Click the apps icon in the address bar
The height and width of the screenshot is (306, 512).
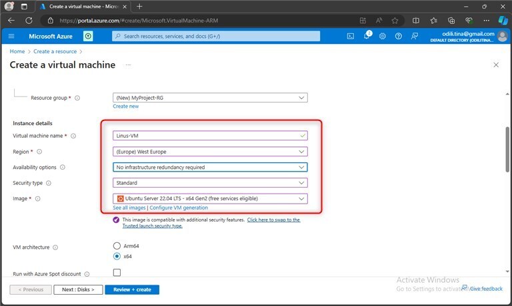click(363, 21)
